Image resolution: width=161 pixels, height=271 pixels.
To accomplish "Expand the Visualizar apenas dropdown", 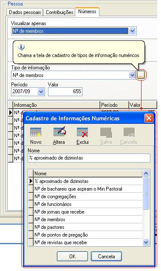I will tap(132, 31).
